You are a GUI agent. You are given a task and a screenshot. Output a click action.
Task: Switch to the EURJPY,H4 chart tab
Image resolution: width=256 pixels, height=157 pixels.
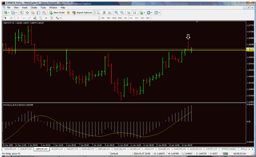26,149
